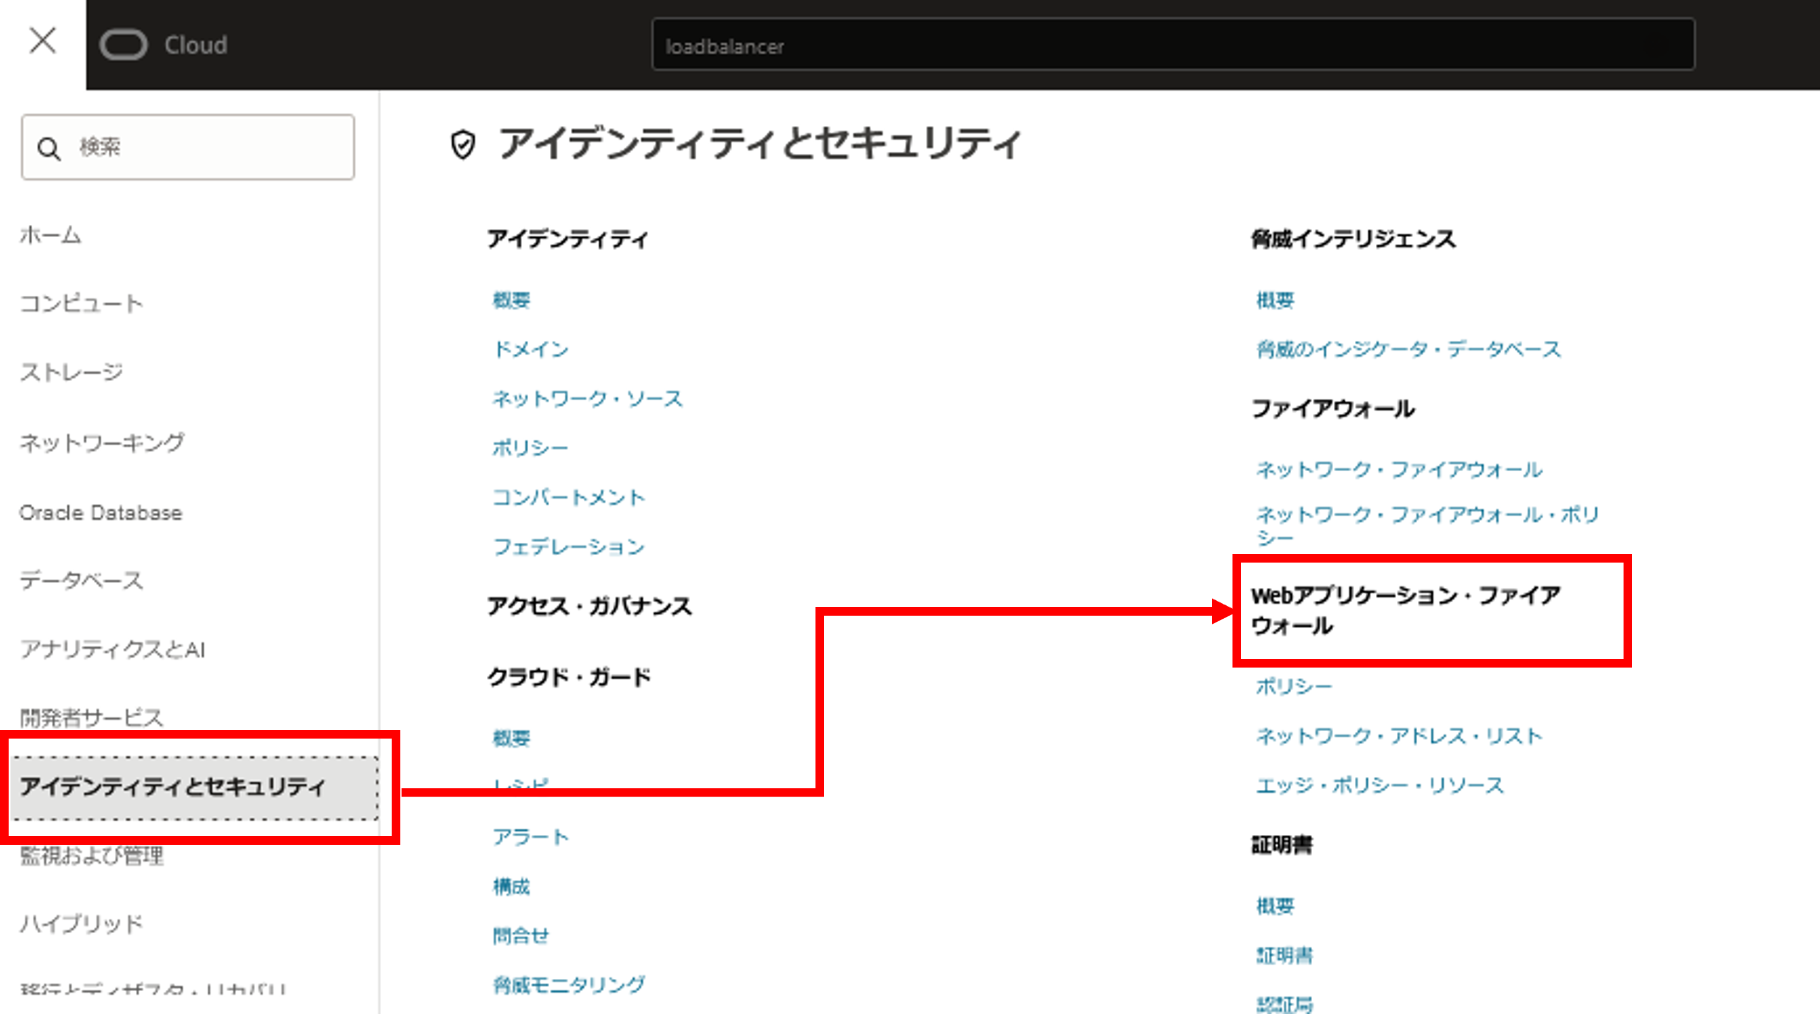
Task: Open ネットワーク・ソース link
Action: (x=588, y=398)
